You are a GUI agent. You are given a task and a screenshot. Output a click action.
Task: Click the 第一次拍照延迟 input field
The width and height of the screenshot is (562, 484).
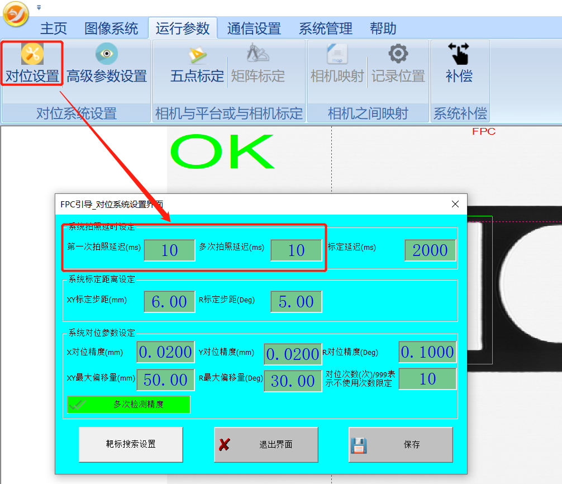pos(169,250)
